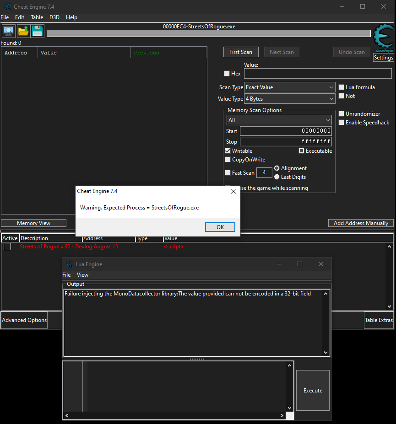396x424 pixels.
Task: Open the Table menu
Action: pyautogui.click(x=37, y=17)
